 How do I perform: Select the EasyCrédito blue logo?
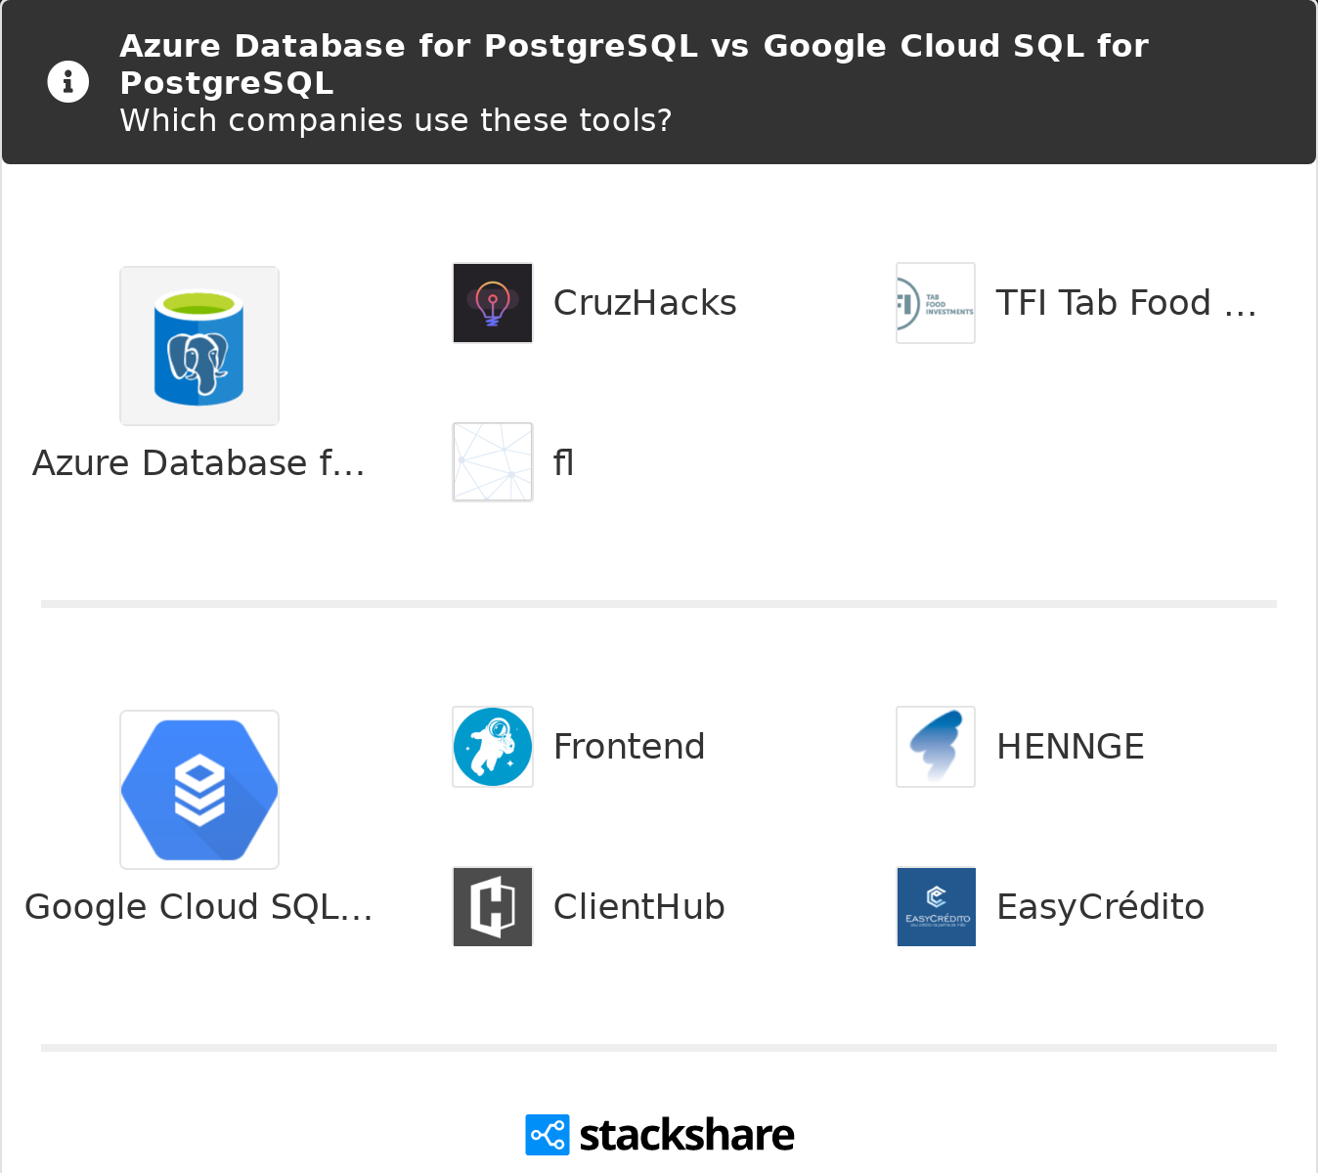936,907
